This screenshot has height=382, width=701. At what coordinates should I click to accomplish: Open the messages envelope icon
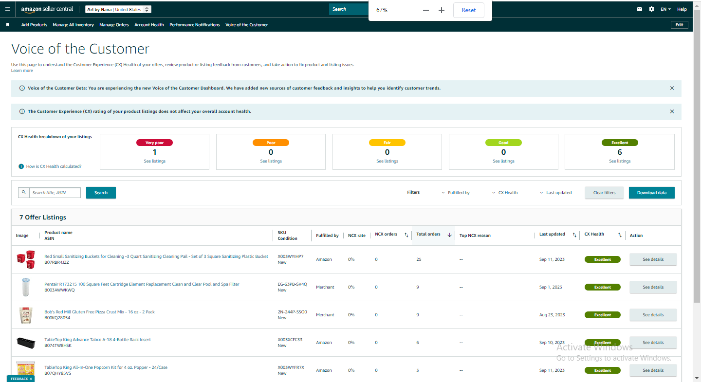(640, 9)
